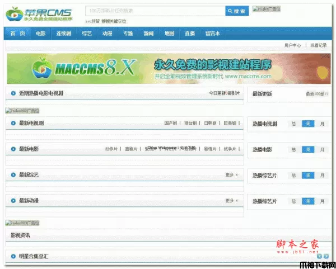336x269 pixels.
Task: Click 更多 in the 最新动漫 header
Action: (232, 201)
